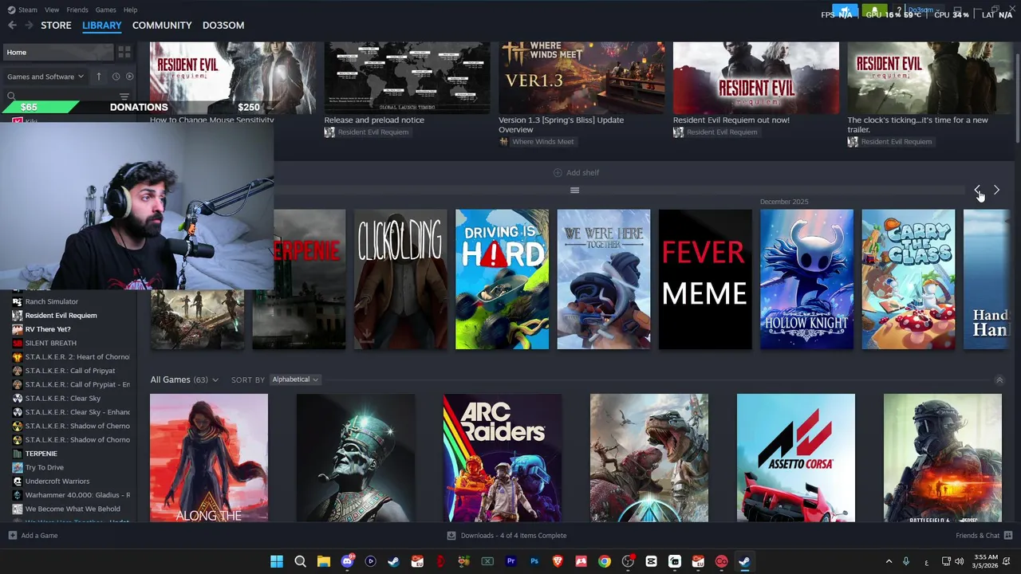Screen dimensions: 1021x574
Task: Open advanced library filter settings icon
Action: click(124, 96)
